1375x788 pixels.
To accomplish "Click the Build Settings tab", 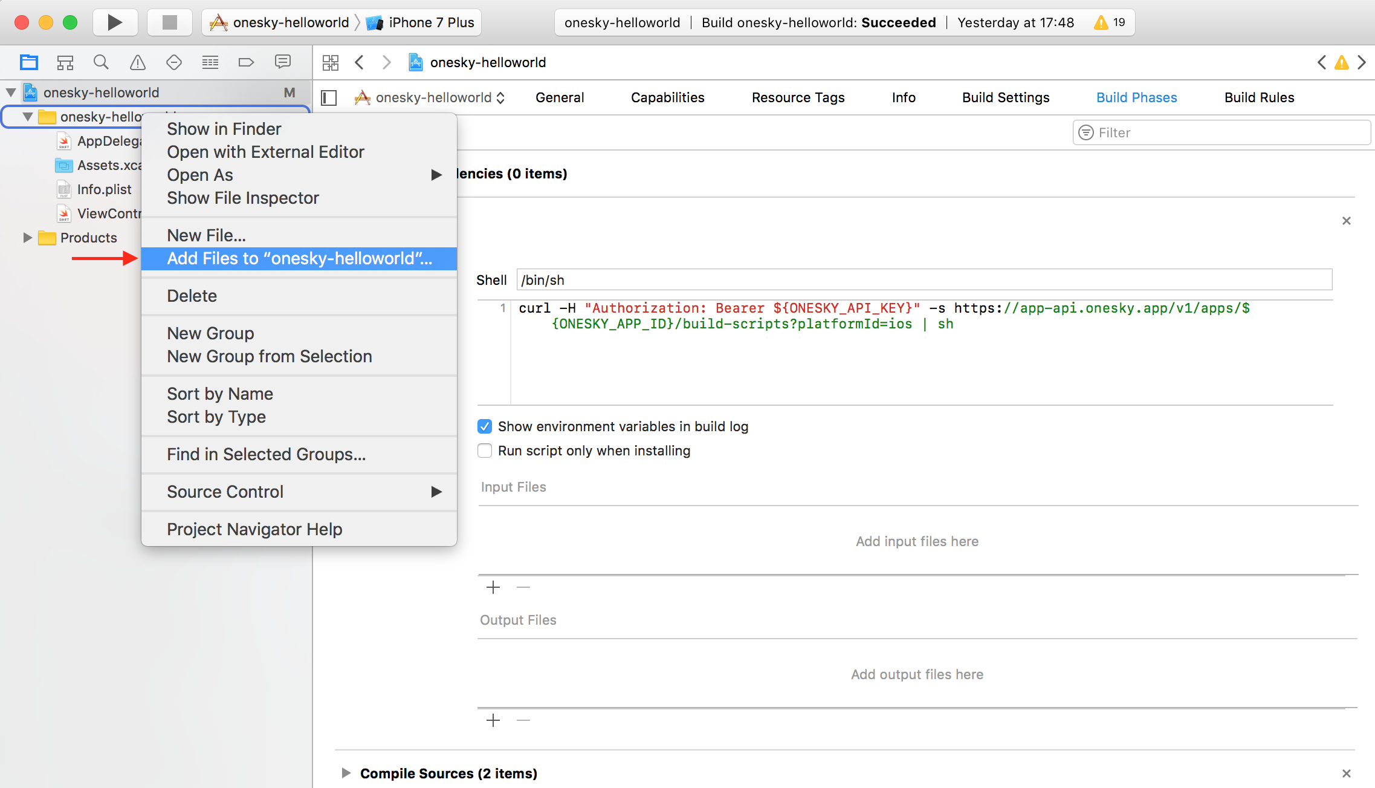I will [1005, 97].
